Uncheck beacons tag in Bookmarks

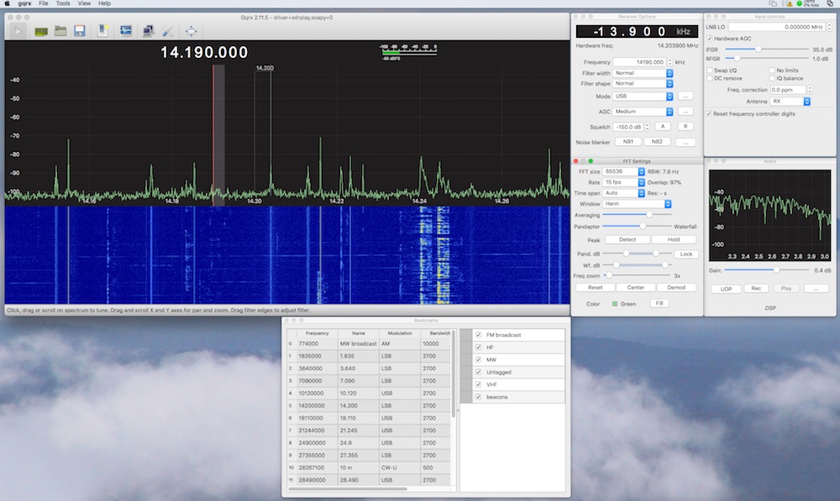click(479, 397)
